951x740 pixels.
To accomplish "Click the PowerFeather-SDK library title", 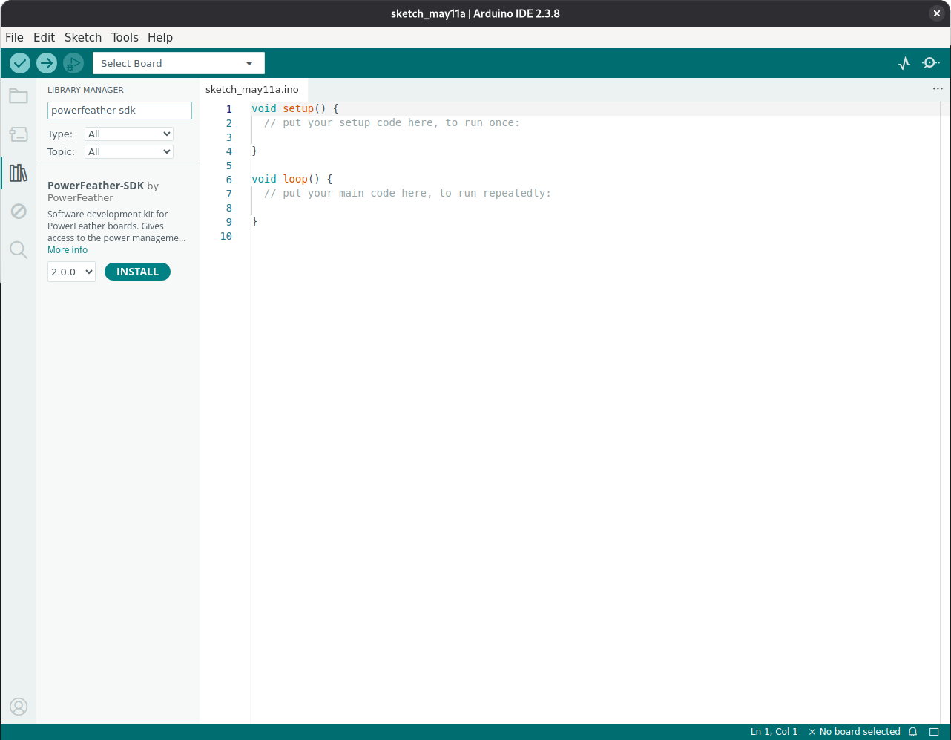I will coord(96,186).
